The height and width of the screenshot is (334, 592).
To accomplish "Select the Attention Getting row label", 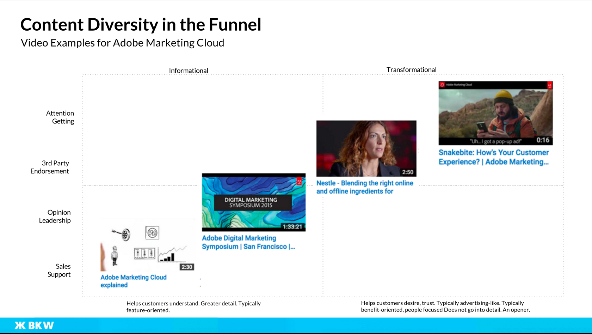I will [60, 117].
